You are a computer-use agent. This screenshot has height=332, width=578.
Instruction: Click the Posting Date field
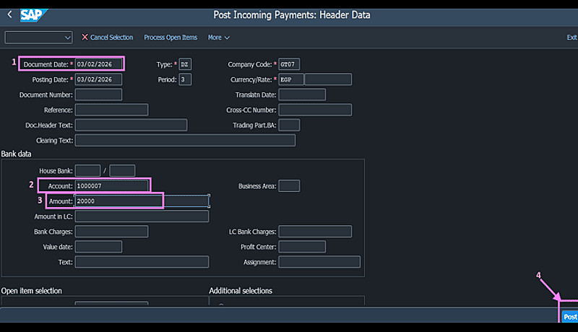(x=98, y=79)
